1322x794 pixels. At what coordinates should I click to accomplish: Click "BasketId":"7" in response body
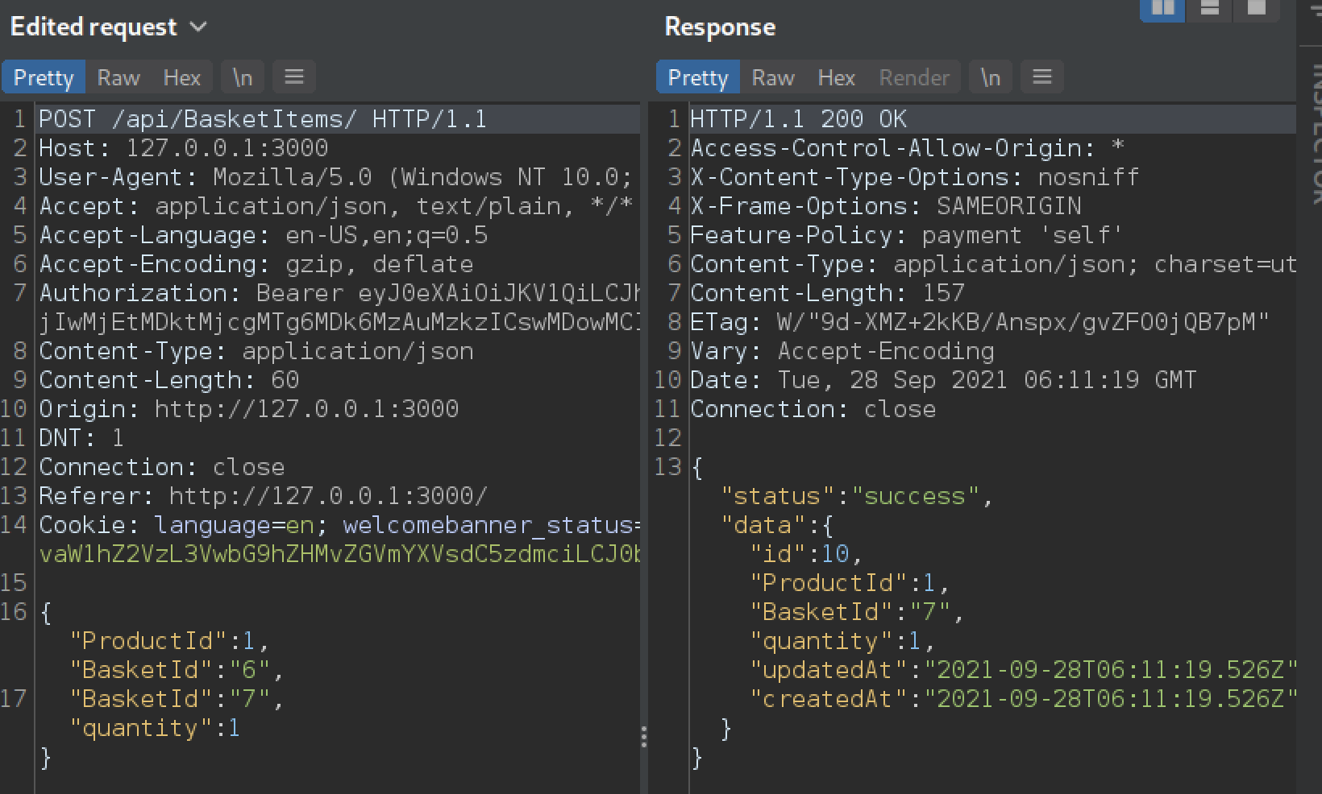(x=857, y=612)
